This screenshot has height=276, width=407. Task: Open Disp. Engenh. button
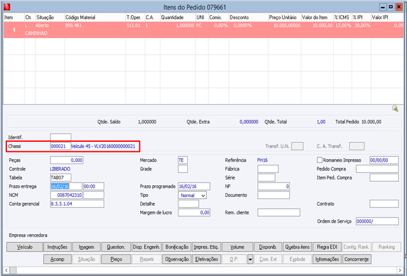pos(146,247)
